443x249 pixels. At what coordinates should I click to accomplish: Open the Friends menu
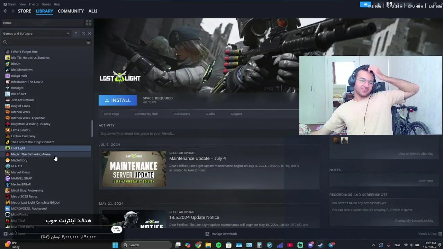34,4
